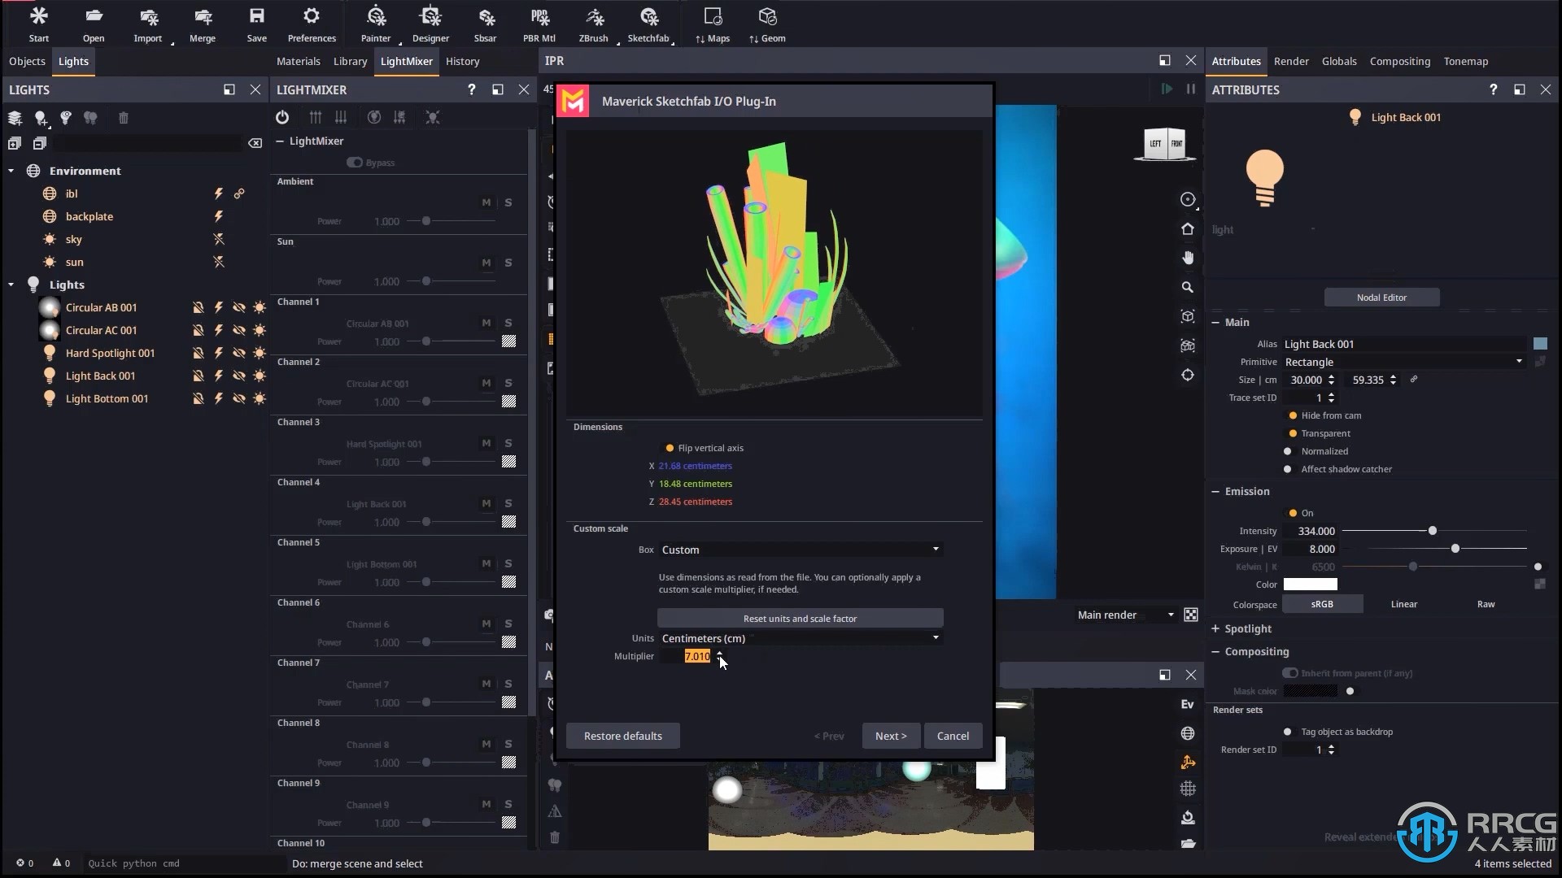This screenshot has width=1562, height=878.
Task: Click the ZBrush bridge icon
Action: (594, 24)
